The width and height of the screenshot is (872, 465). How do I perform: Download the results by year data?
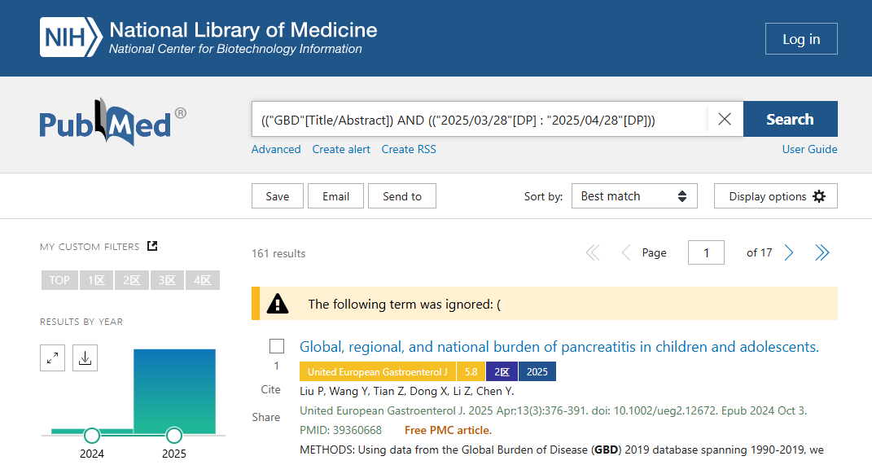click(x=85, y=358)
